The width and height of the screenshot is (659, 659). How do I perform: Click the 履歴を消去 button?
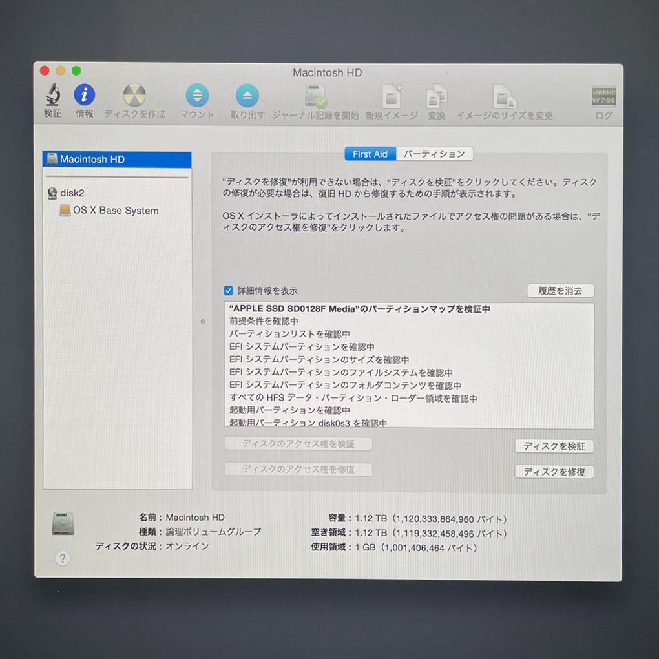tap(561, 291)
